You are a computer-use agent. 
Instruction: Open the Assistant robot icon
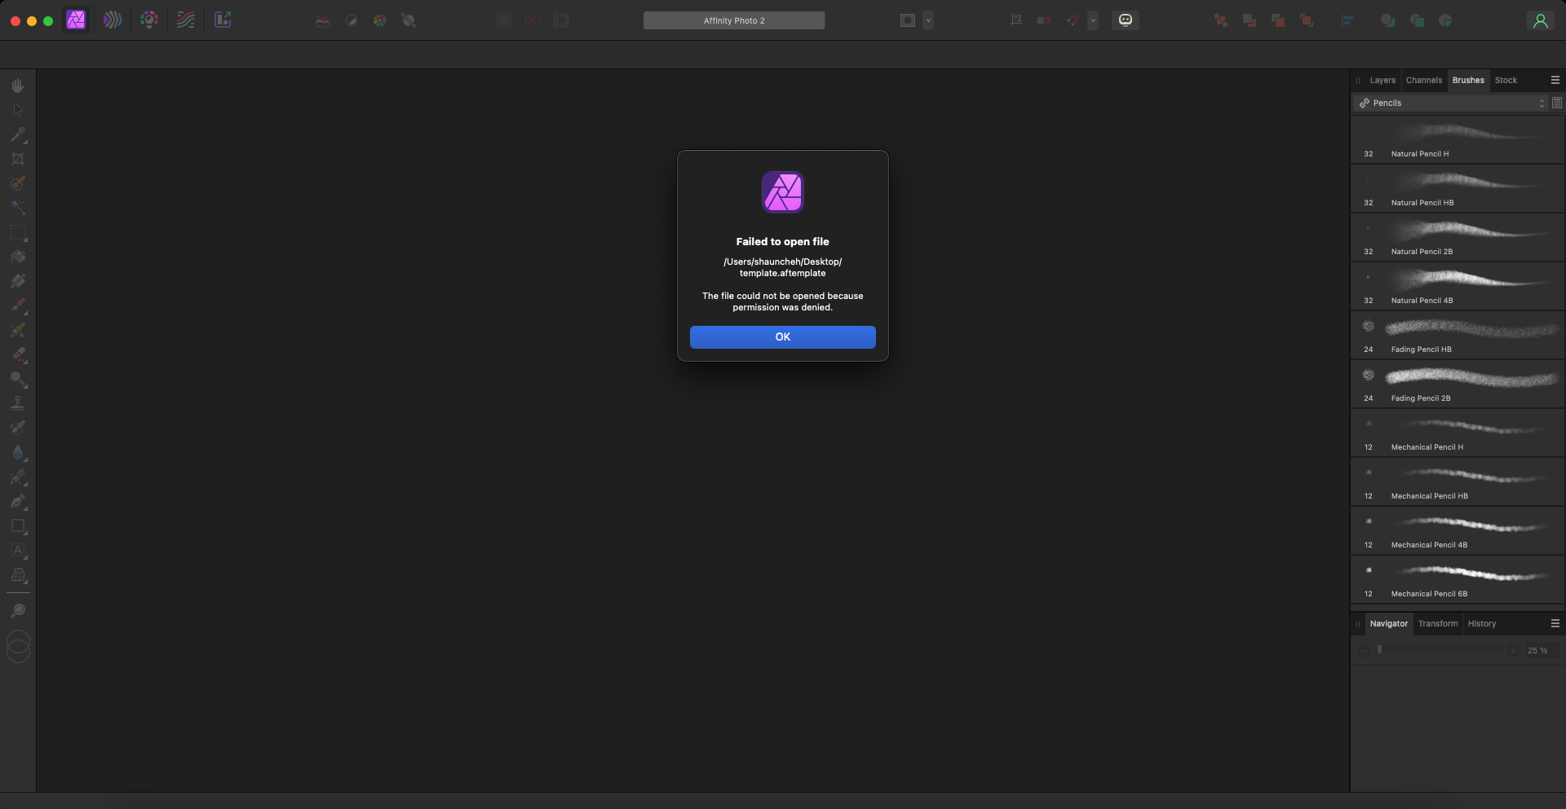click(x=1126, y=20)
